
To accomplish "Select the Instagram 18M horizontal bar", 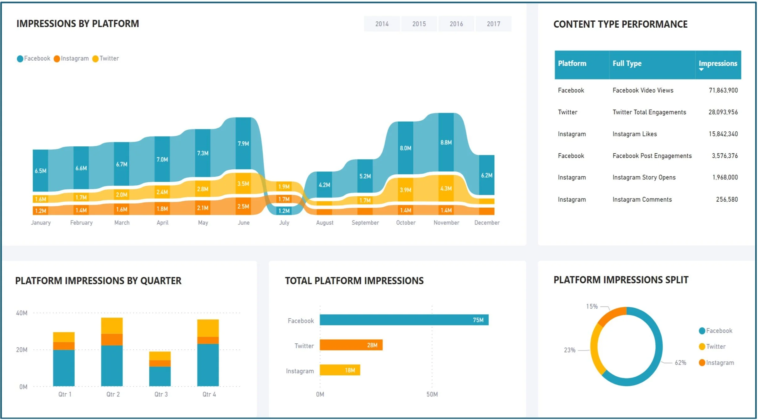I will click(x=340, y=370).
